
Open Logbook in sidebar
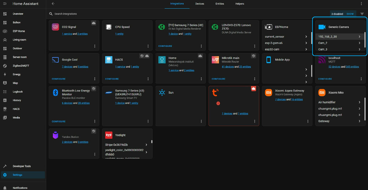[23, 91]
